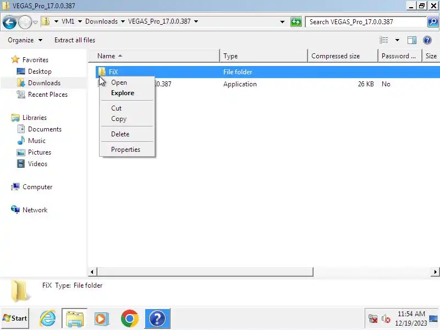
Task: Expand the VEGAS_Pro_17.0.0.387 breadcrumb arrow
Action: pyautogui.click(x=196, y=21)
